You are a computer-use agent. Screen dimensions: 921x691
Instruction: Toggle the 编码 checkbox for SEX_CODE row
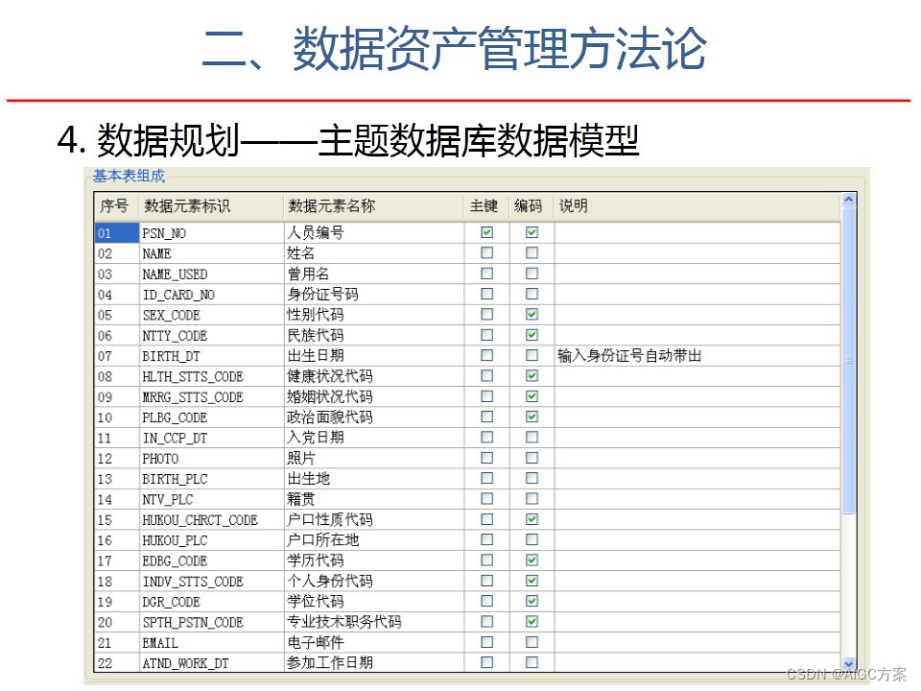coord(531,315)
